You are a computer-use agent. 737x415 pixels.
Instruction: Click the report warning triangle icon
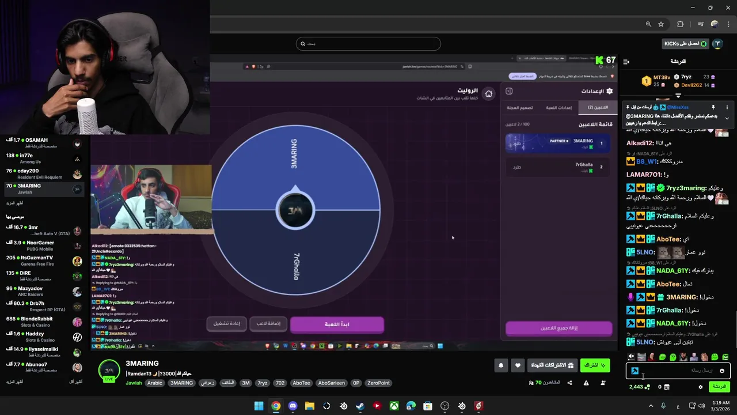586,383
